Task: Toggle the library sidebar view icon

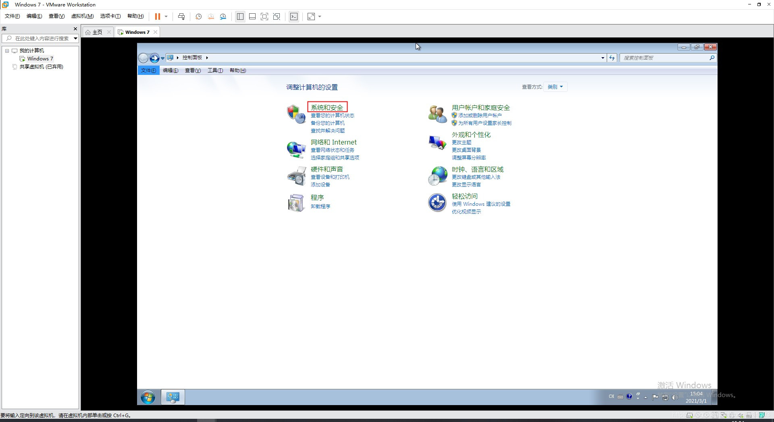Action: pyautogui.click(x=240, y=17)
